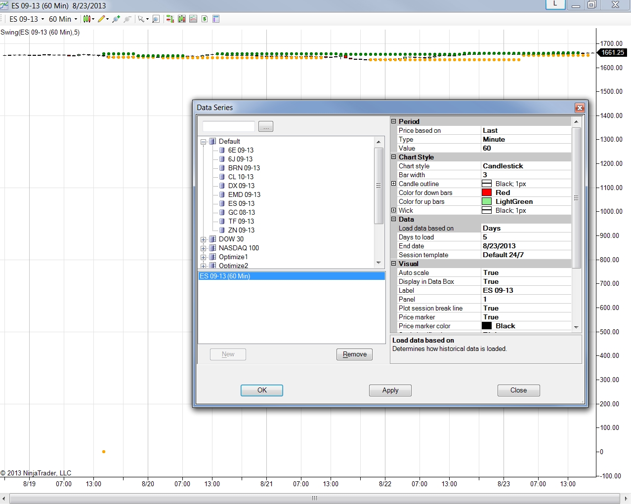The image size is (631, 504).
Task: Click the Wick pen swatch
Action: tap(487, 210)
